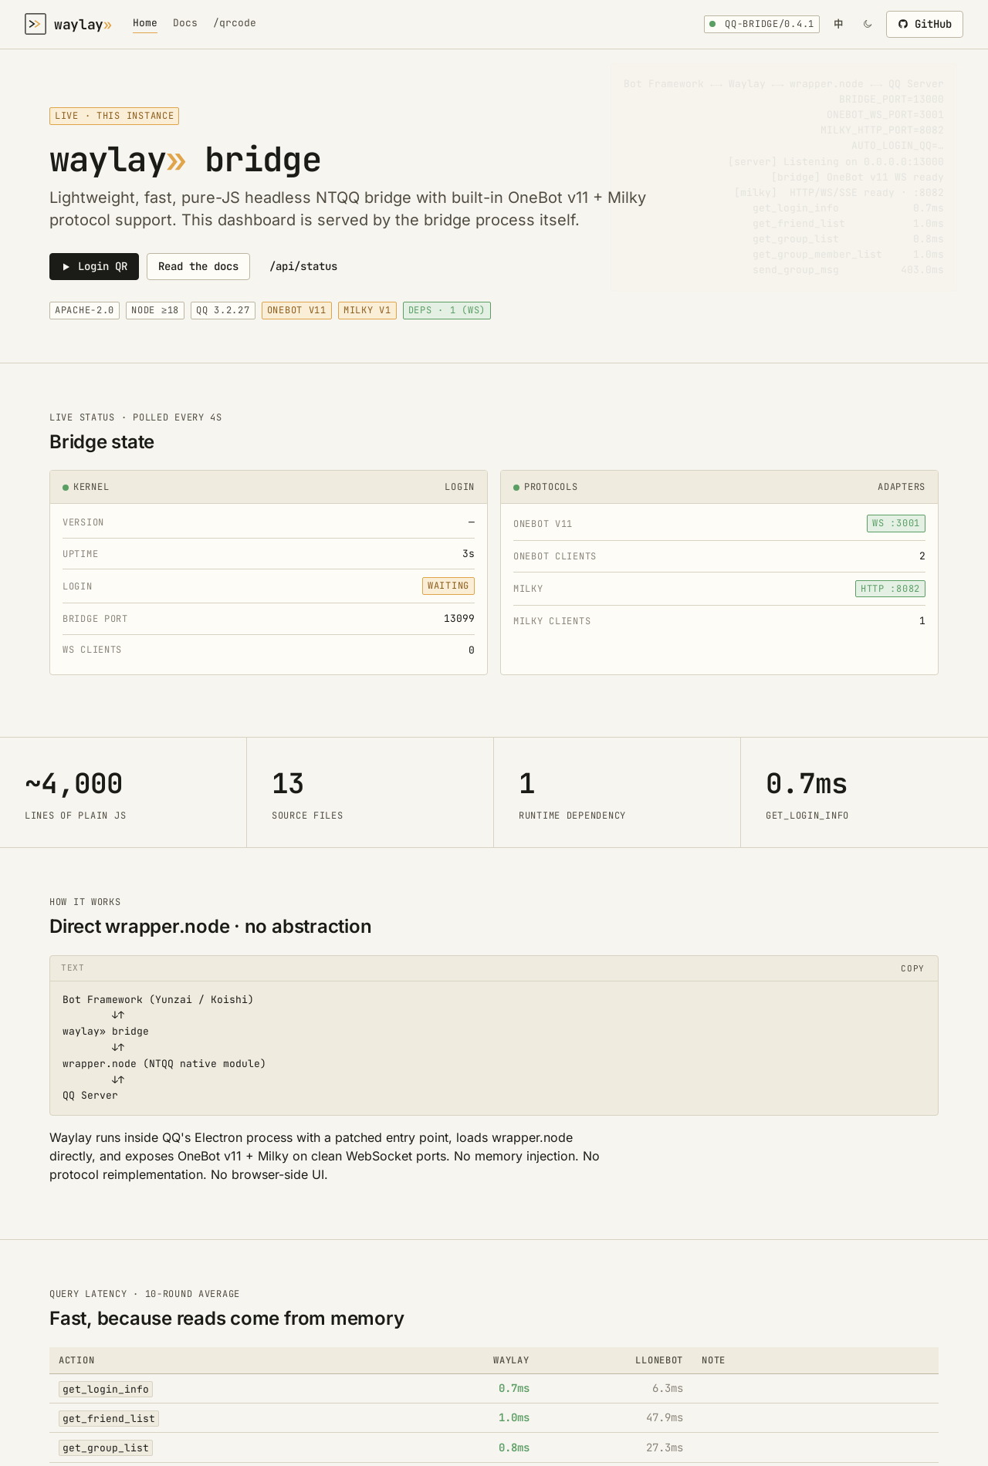Click the waylay terminal logo icon

36,24
